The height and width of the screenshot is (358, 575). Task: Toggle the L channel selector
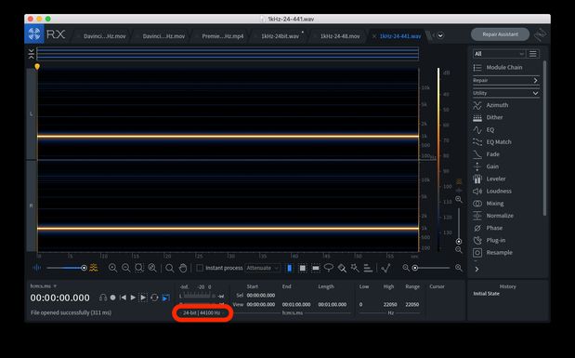click(32, 114)
